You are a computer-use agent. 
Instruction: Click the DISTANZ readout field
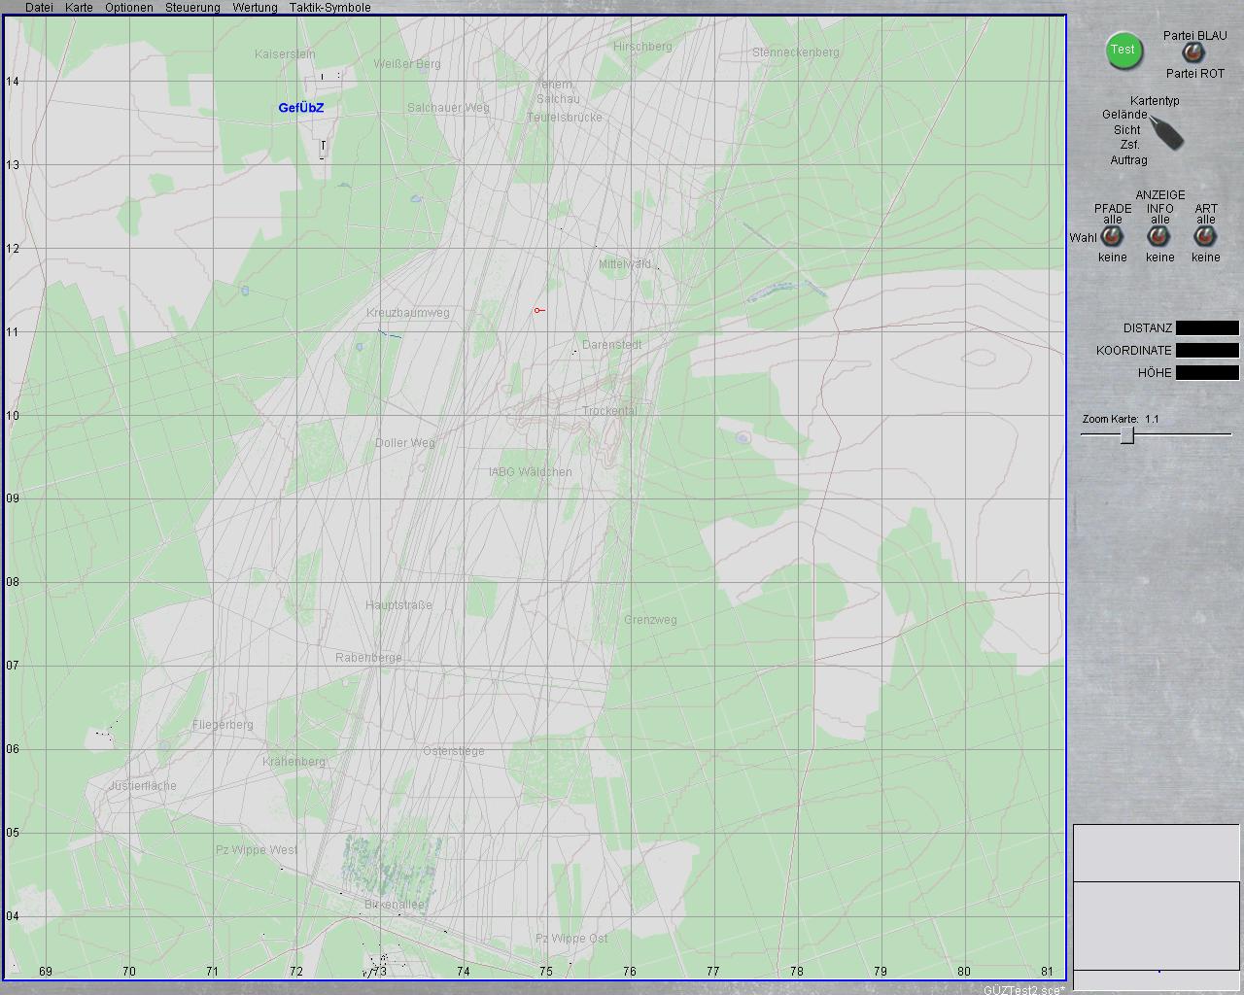click(x=1207, y=328)
